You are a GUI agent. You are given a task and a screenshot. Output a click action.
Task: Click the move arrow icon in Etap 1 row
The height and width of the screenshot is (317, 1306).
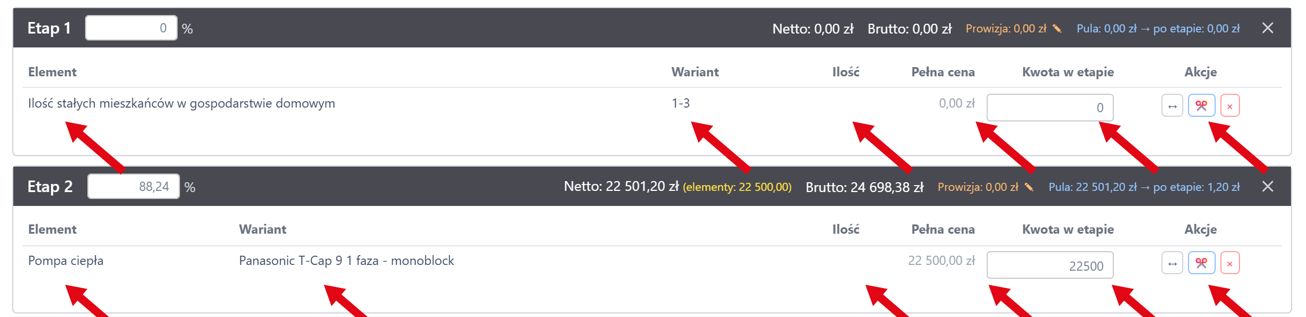1172,106
